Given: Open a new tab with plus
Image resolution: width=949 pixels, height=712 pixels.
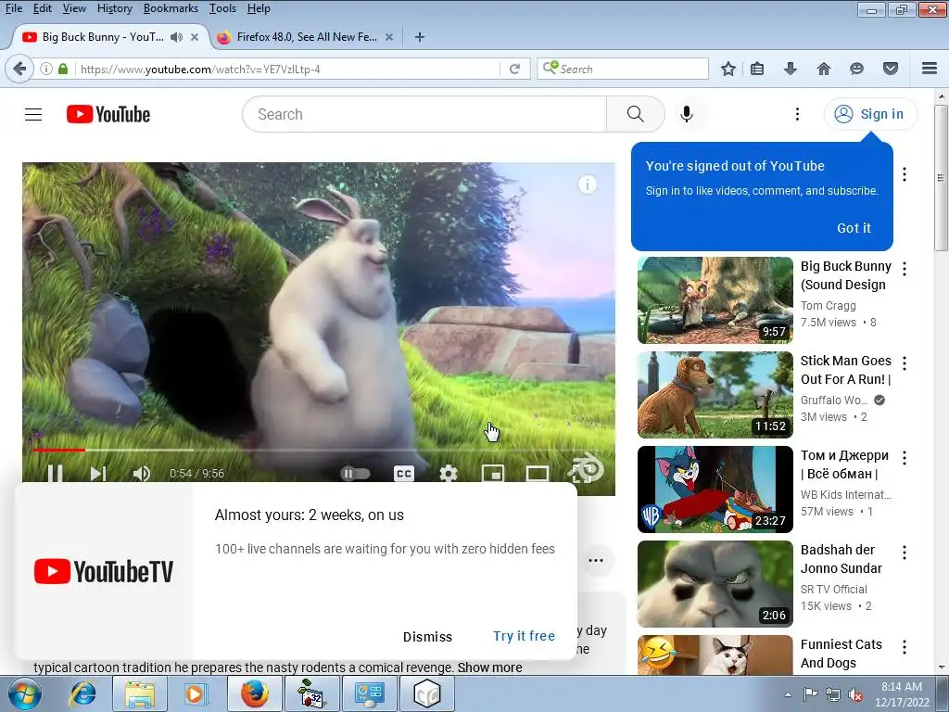Looking at the screenshot, I should pos(420,37).
